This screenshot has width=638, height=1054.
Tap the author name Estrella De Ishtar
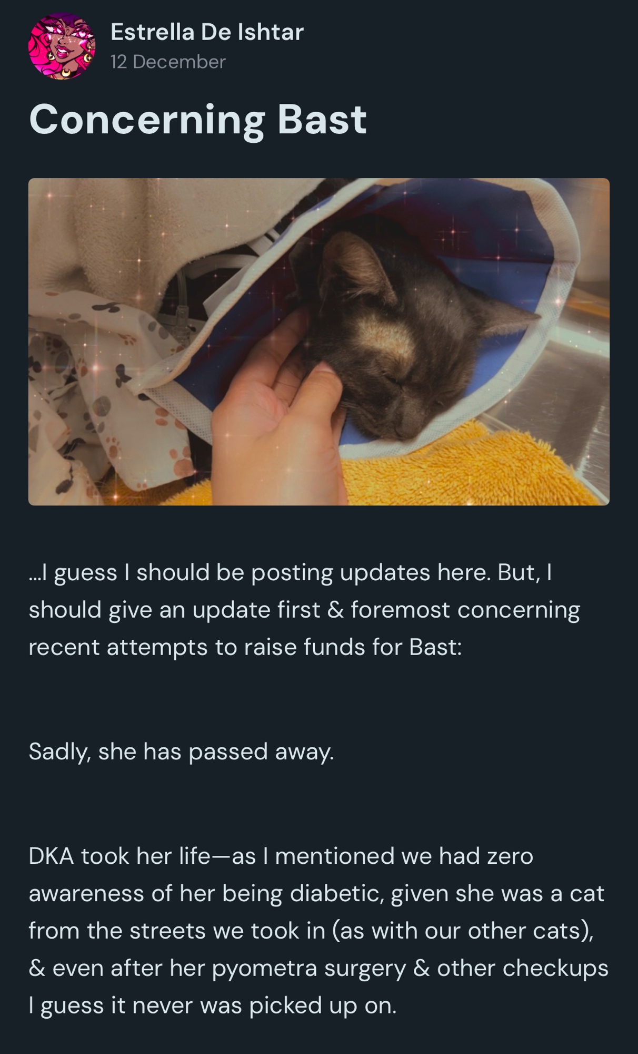[x=207, y=32]
